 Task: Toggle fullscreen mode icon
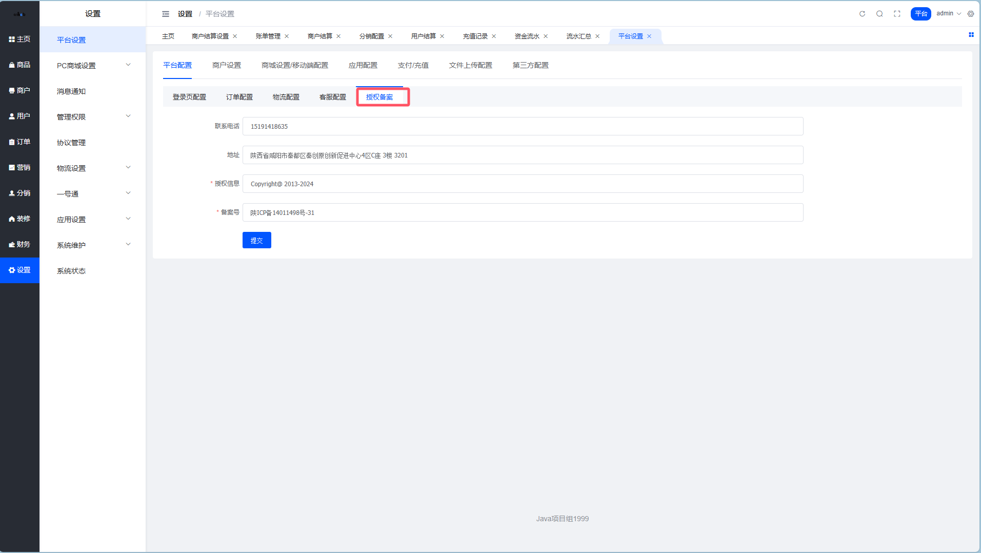tap(897, 14)
